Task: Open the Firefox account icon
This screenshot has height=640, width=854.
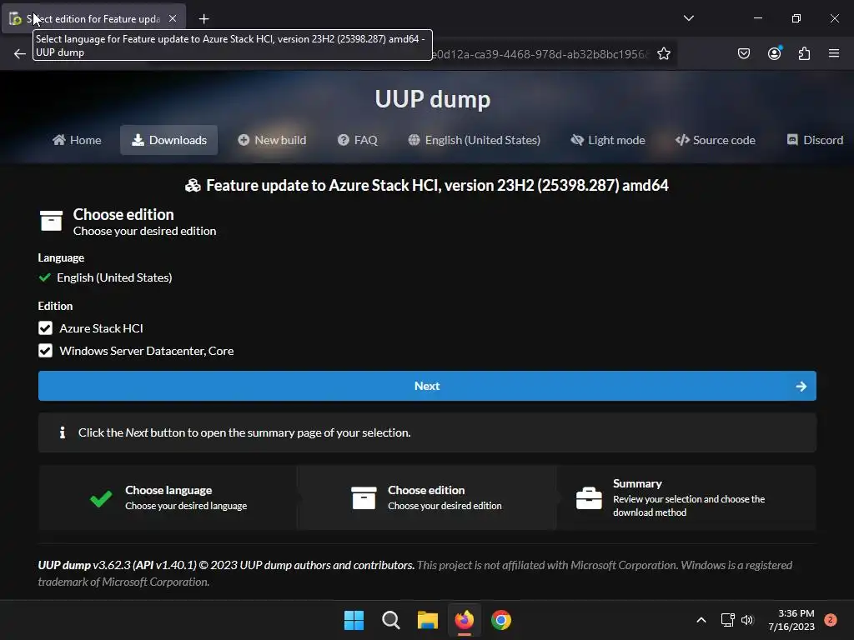Action: 774,53
